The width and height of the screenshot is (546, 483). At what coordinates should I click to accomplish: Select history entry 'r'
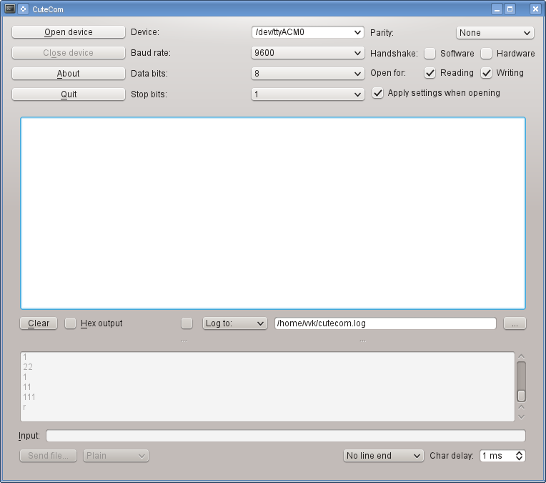tap(24, 407)
